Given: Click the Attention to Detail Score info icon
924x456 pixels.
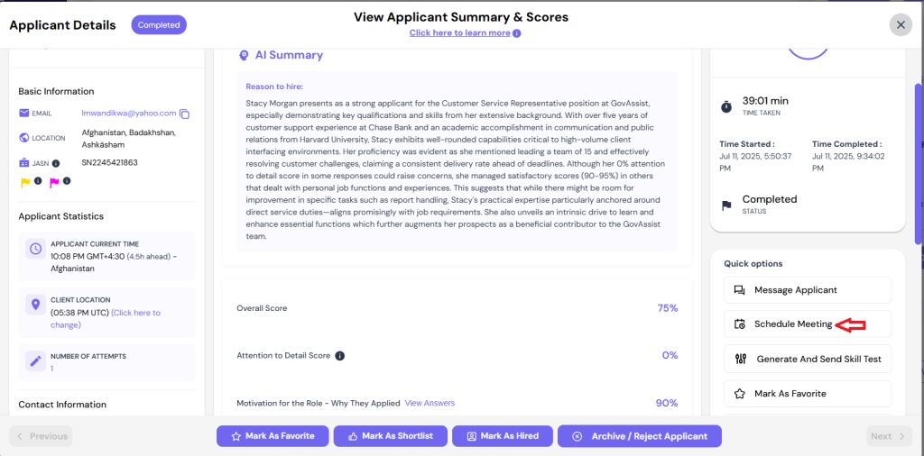Looking at the screenshot, I should (x=339, y=355).
